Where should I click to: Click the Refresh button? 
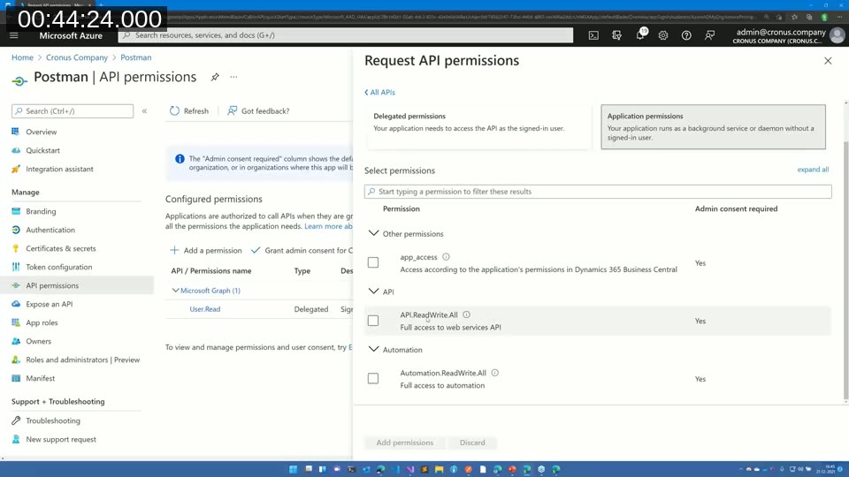tap(189, 111)
